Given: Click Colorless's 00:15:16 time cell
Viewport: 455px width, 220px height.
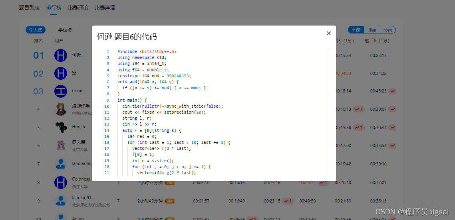Looking at the screenshot, I should [x=272, y=183].
